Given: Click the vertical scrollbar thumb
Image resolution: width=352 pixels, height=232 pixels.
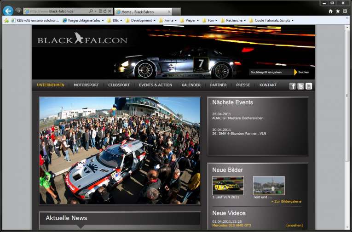Looking at the screenshot, I should 347,95.
